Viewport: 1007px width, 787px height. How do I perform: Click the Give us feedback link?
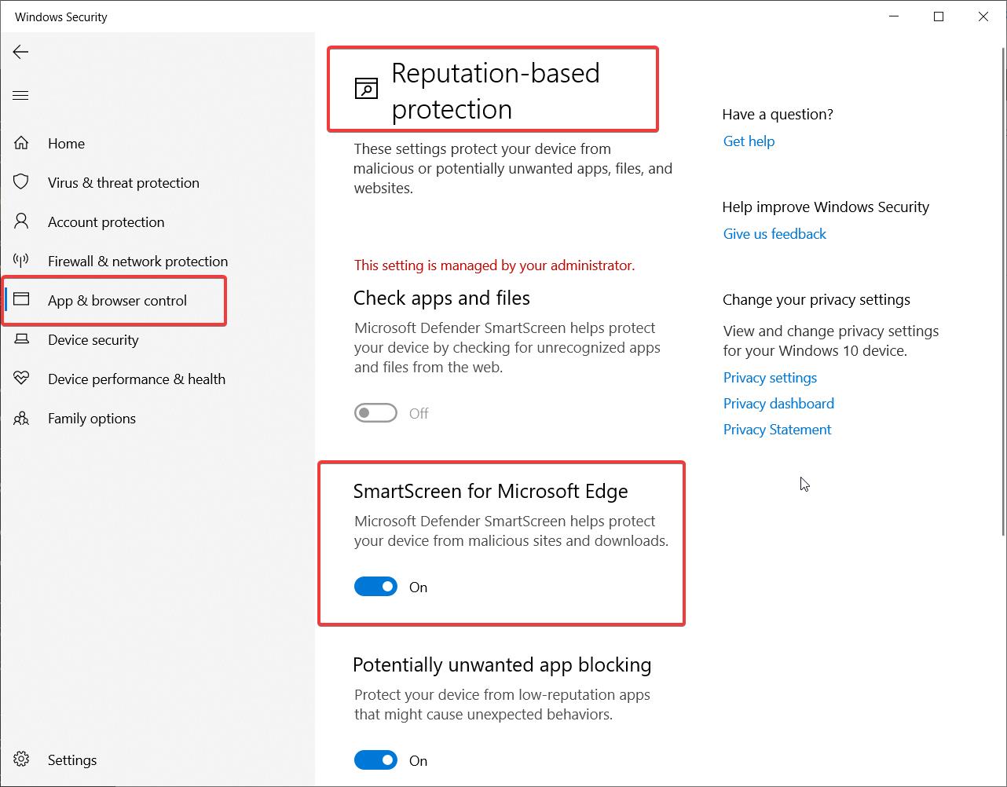[774, 234]
